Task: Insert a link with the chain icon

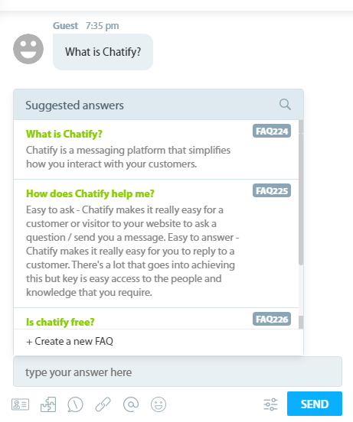Action: click(x=103, y=404)
